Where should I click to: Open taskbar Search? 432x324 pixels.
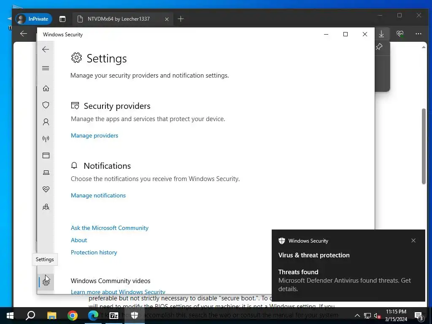point(30,316)
